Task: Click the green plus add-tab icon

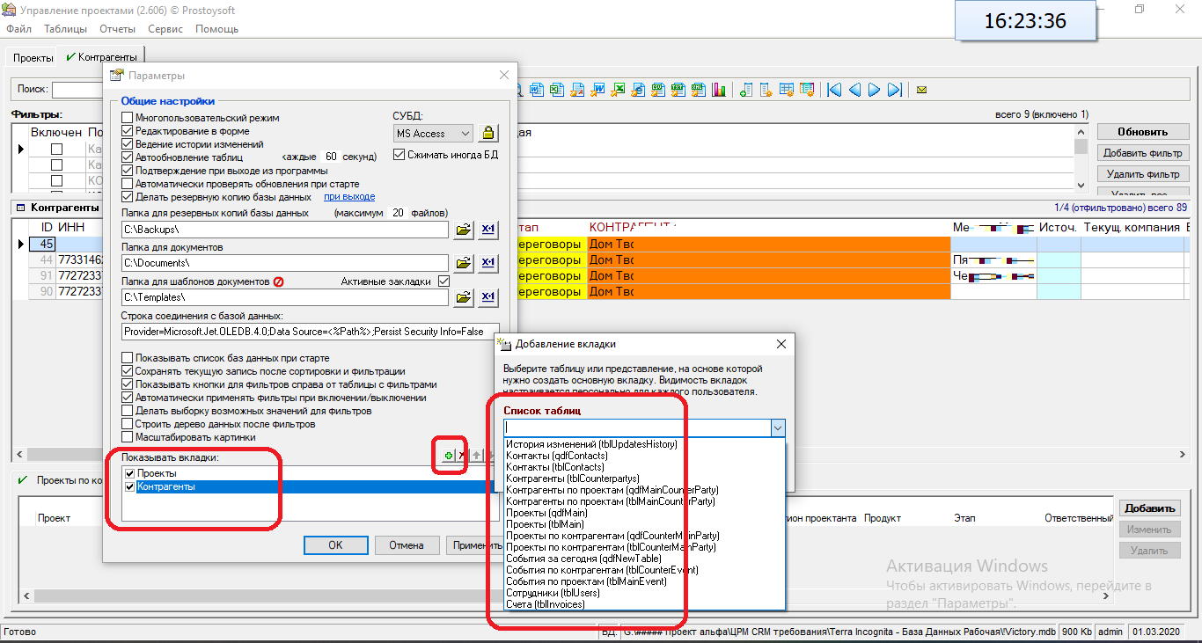Action: click(448, 456)
